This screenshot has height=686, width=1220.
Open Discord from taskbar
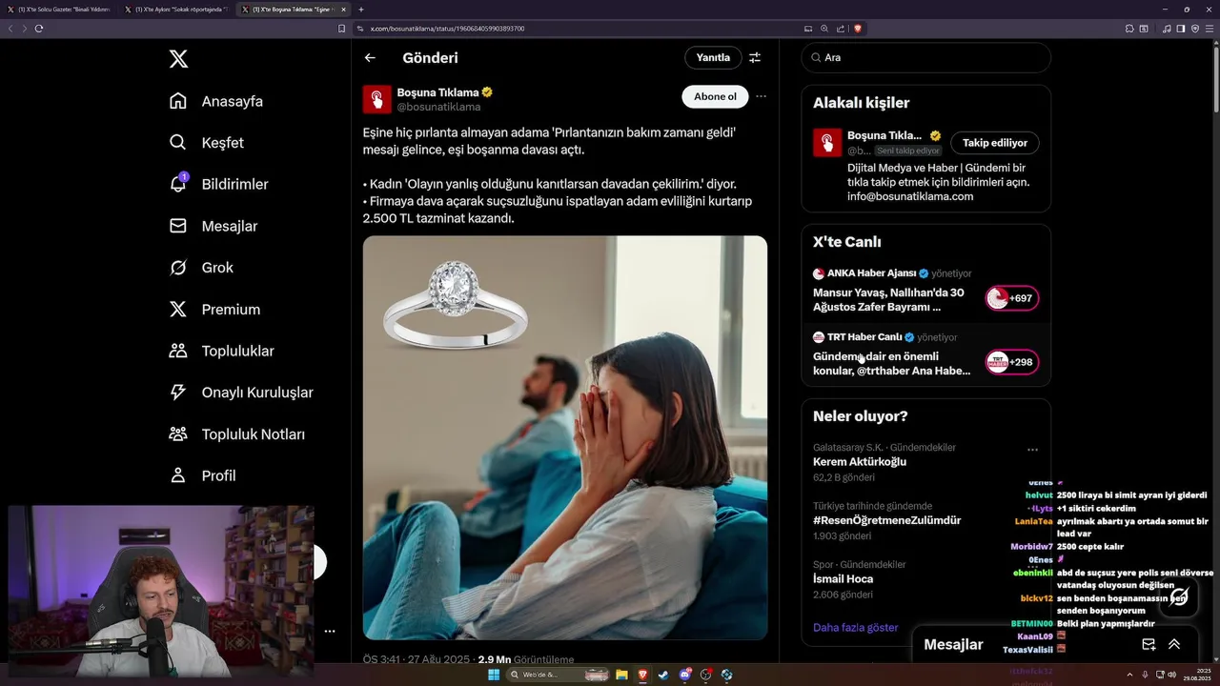click(x=684, y=675)
